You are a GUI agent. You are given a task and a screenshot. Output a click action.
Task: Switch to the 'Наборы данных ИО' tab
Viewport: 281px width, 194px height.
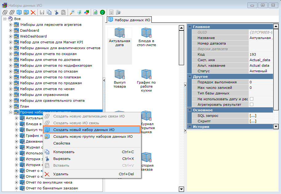[x=129, y=20]
